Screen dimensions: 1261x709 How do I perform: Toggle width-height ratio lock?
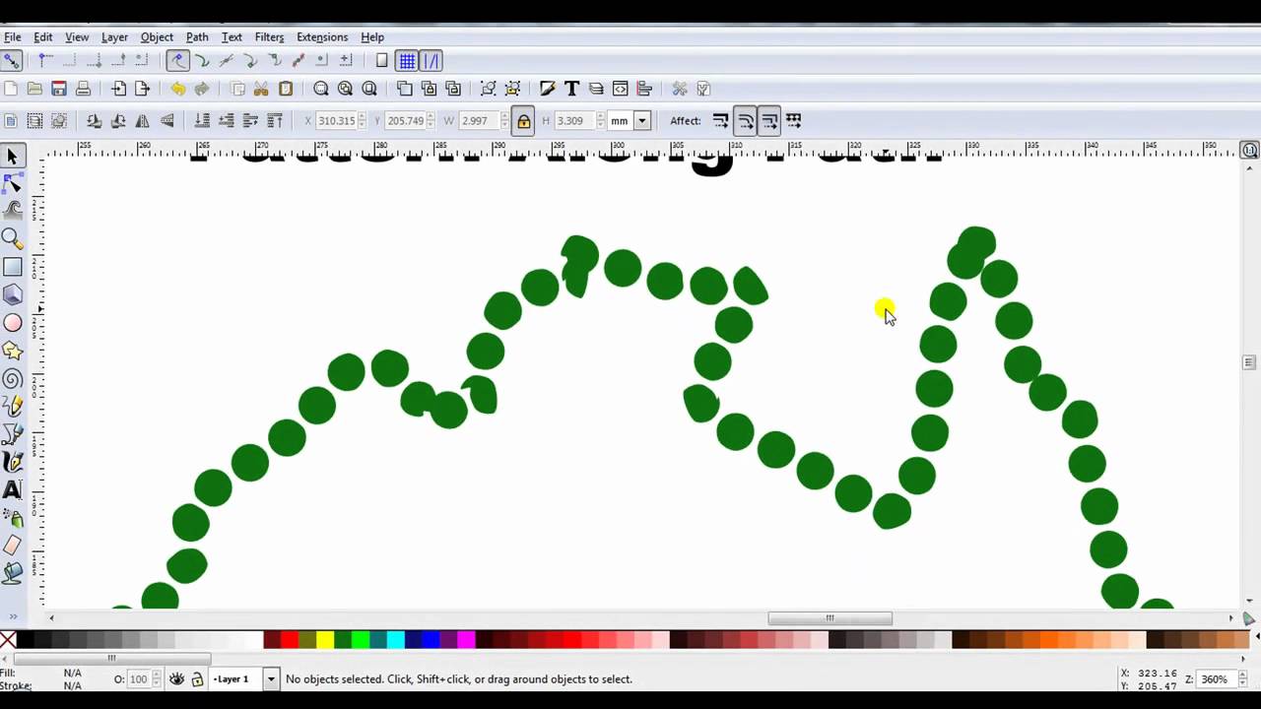[x=524, y=121]
